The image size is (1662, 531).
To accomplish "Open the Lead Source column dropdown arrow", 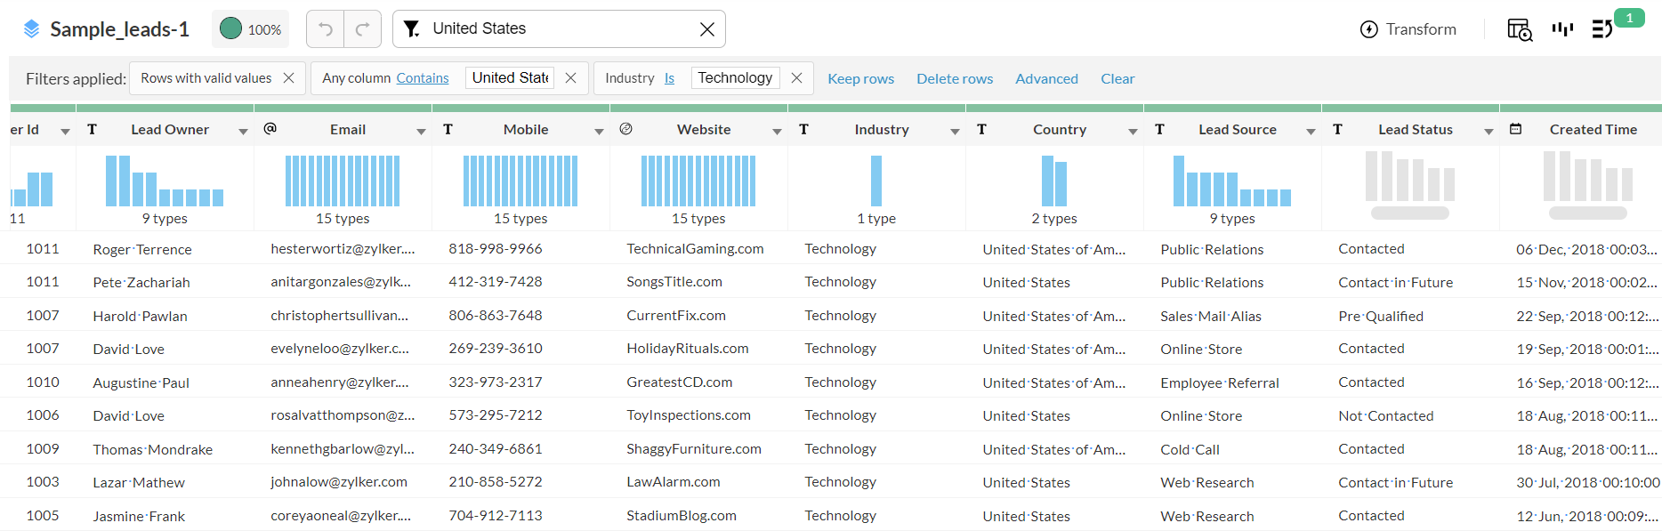I will (1311, 131).
